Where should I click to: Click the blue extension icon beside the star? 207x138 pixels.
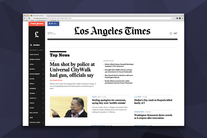pos(174,18)
